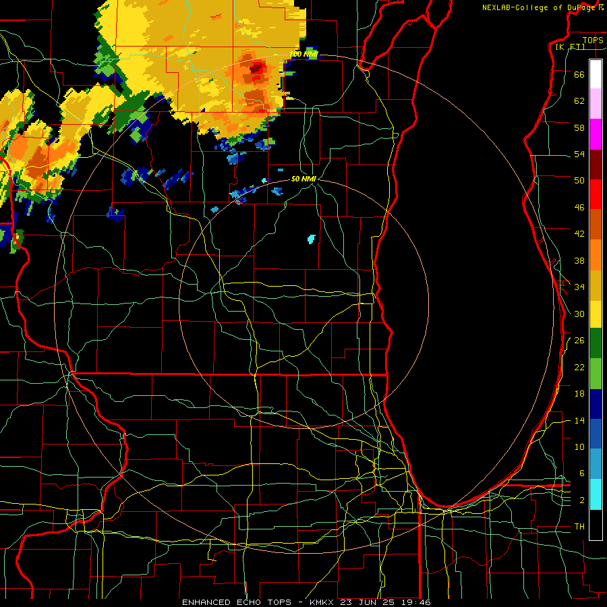Screen dimensions: 607x607
Task: Select the 38 legend value
Action: point(579,260)
